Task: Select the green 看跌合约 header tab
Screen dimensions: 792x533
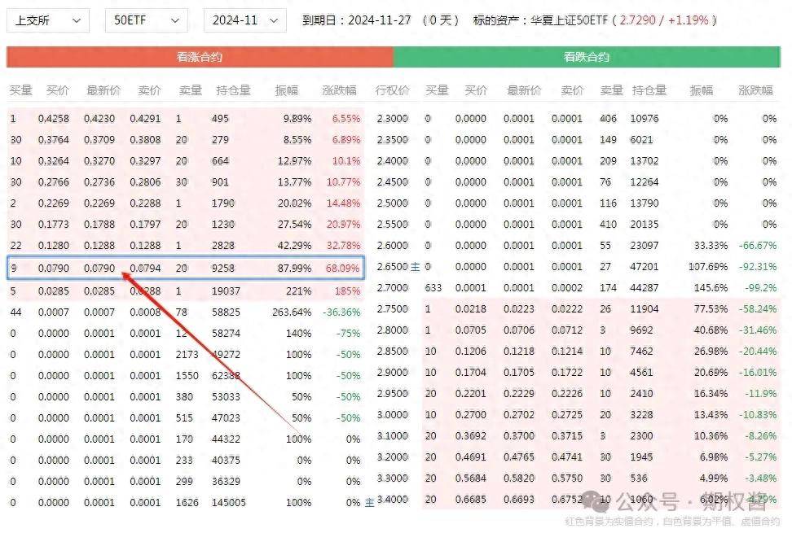Action: [x=587, y=57]
